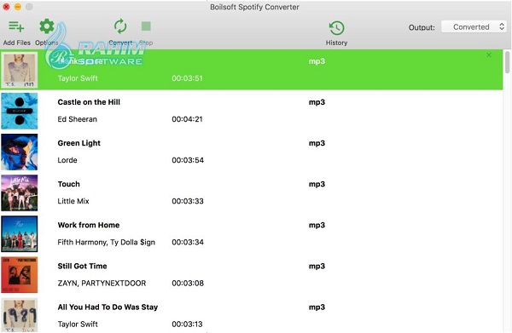The width and height of the screenshot is (512, 333).
Task: Click mp3 in the All You Had To Do Was Stay row
Action: [317, 307]
